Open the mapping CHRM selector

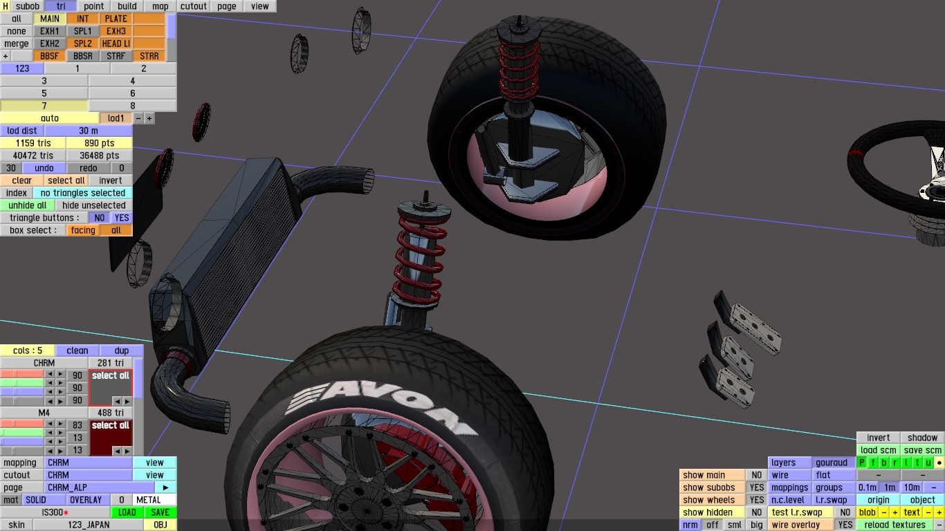(x=88, y=463)
